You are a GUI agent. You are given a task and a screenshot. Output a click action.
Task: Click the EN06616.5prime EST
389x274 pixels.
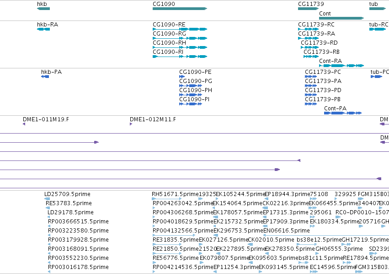click(x=326, y=235)
